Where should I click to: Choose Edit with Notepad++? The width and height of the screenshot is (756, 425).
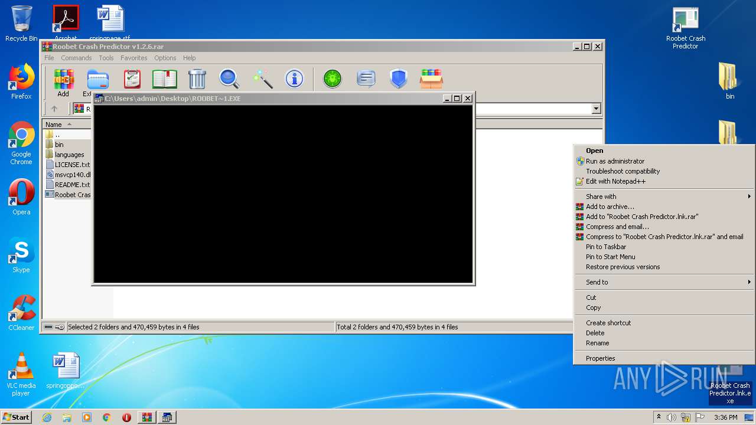664,181
